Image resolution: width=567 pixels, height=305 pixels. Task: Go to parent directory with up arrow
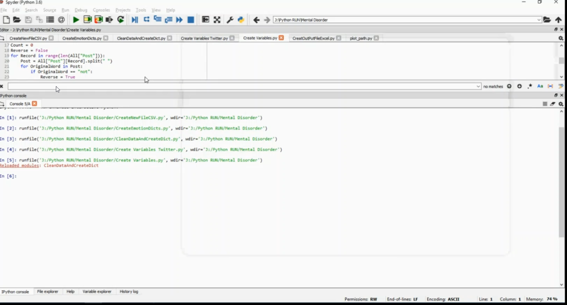[558, 20]
